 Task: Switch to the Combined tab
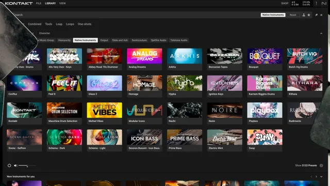click(x=35, y=24)
